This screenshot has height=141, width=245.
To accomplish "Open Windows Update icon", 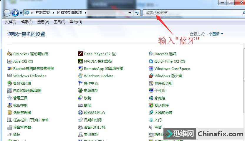I will click(x=80, y=76).
